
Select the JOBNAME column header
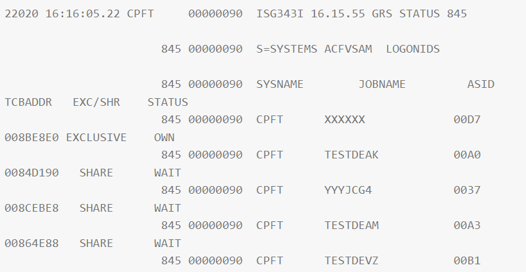pyautogui.click(x=383, y=85)
